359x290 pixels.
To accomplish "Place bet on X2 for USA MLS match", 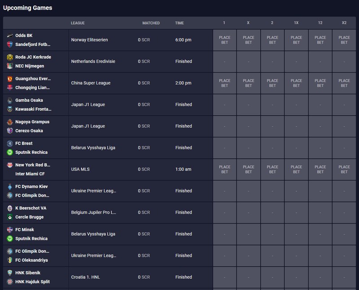I will (344, 170).
